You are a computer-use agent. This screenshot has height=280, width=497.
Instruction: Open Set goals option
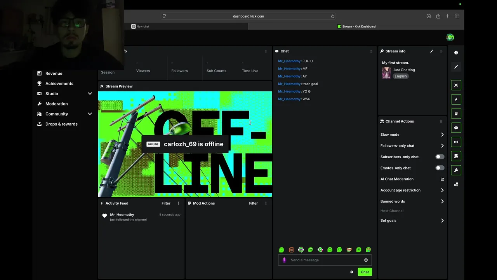[412, 220]
